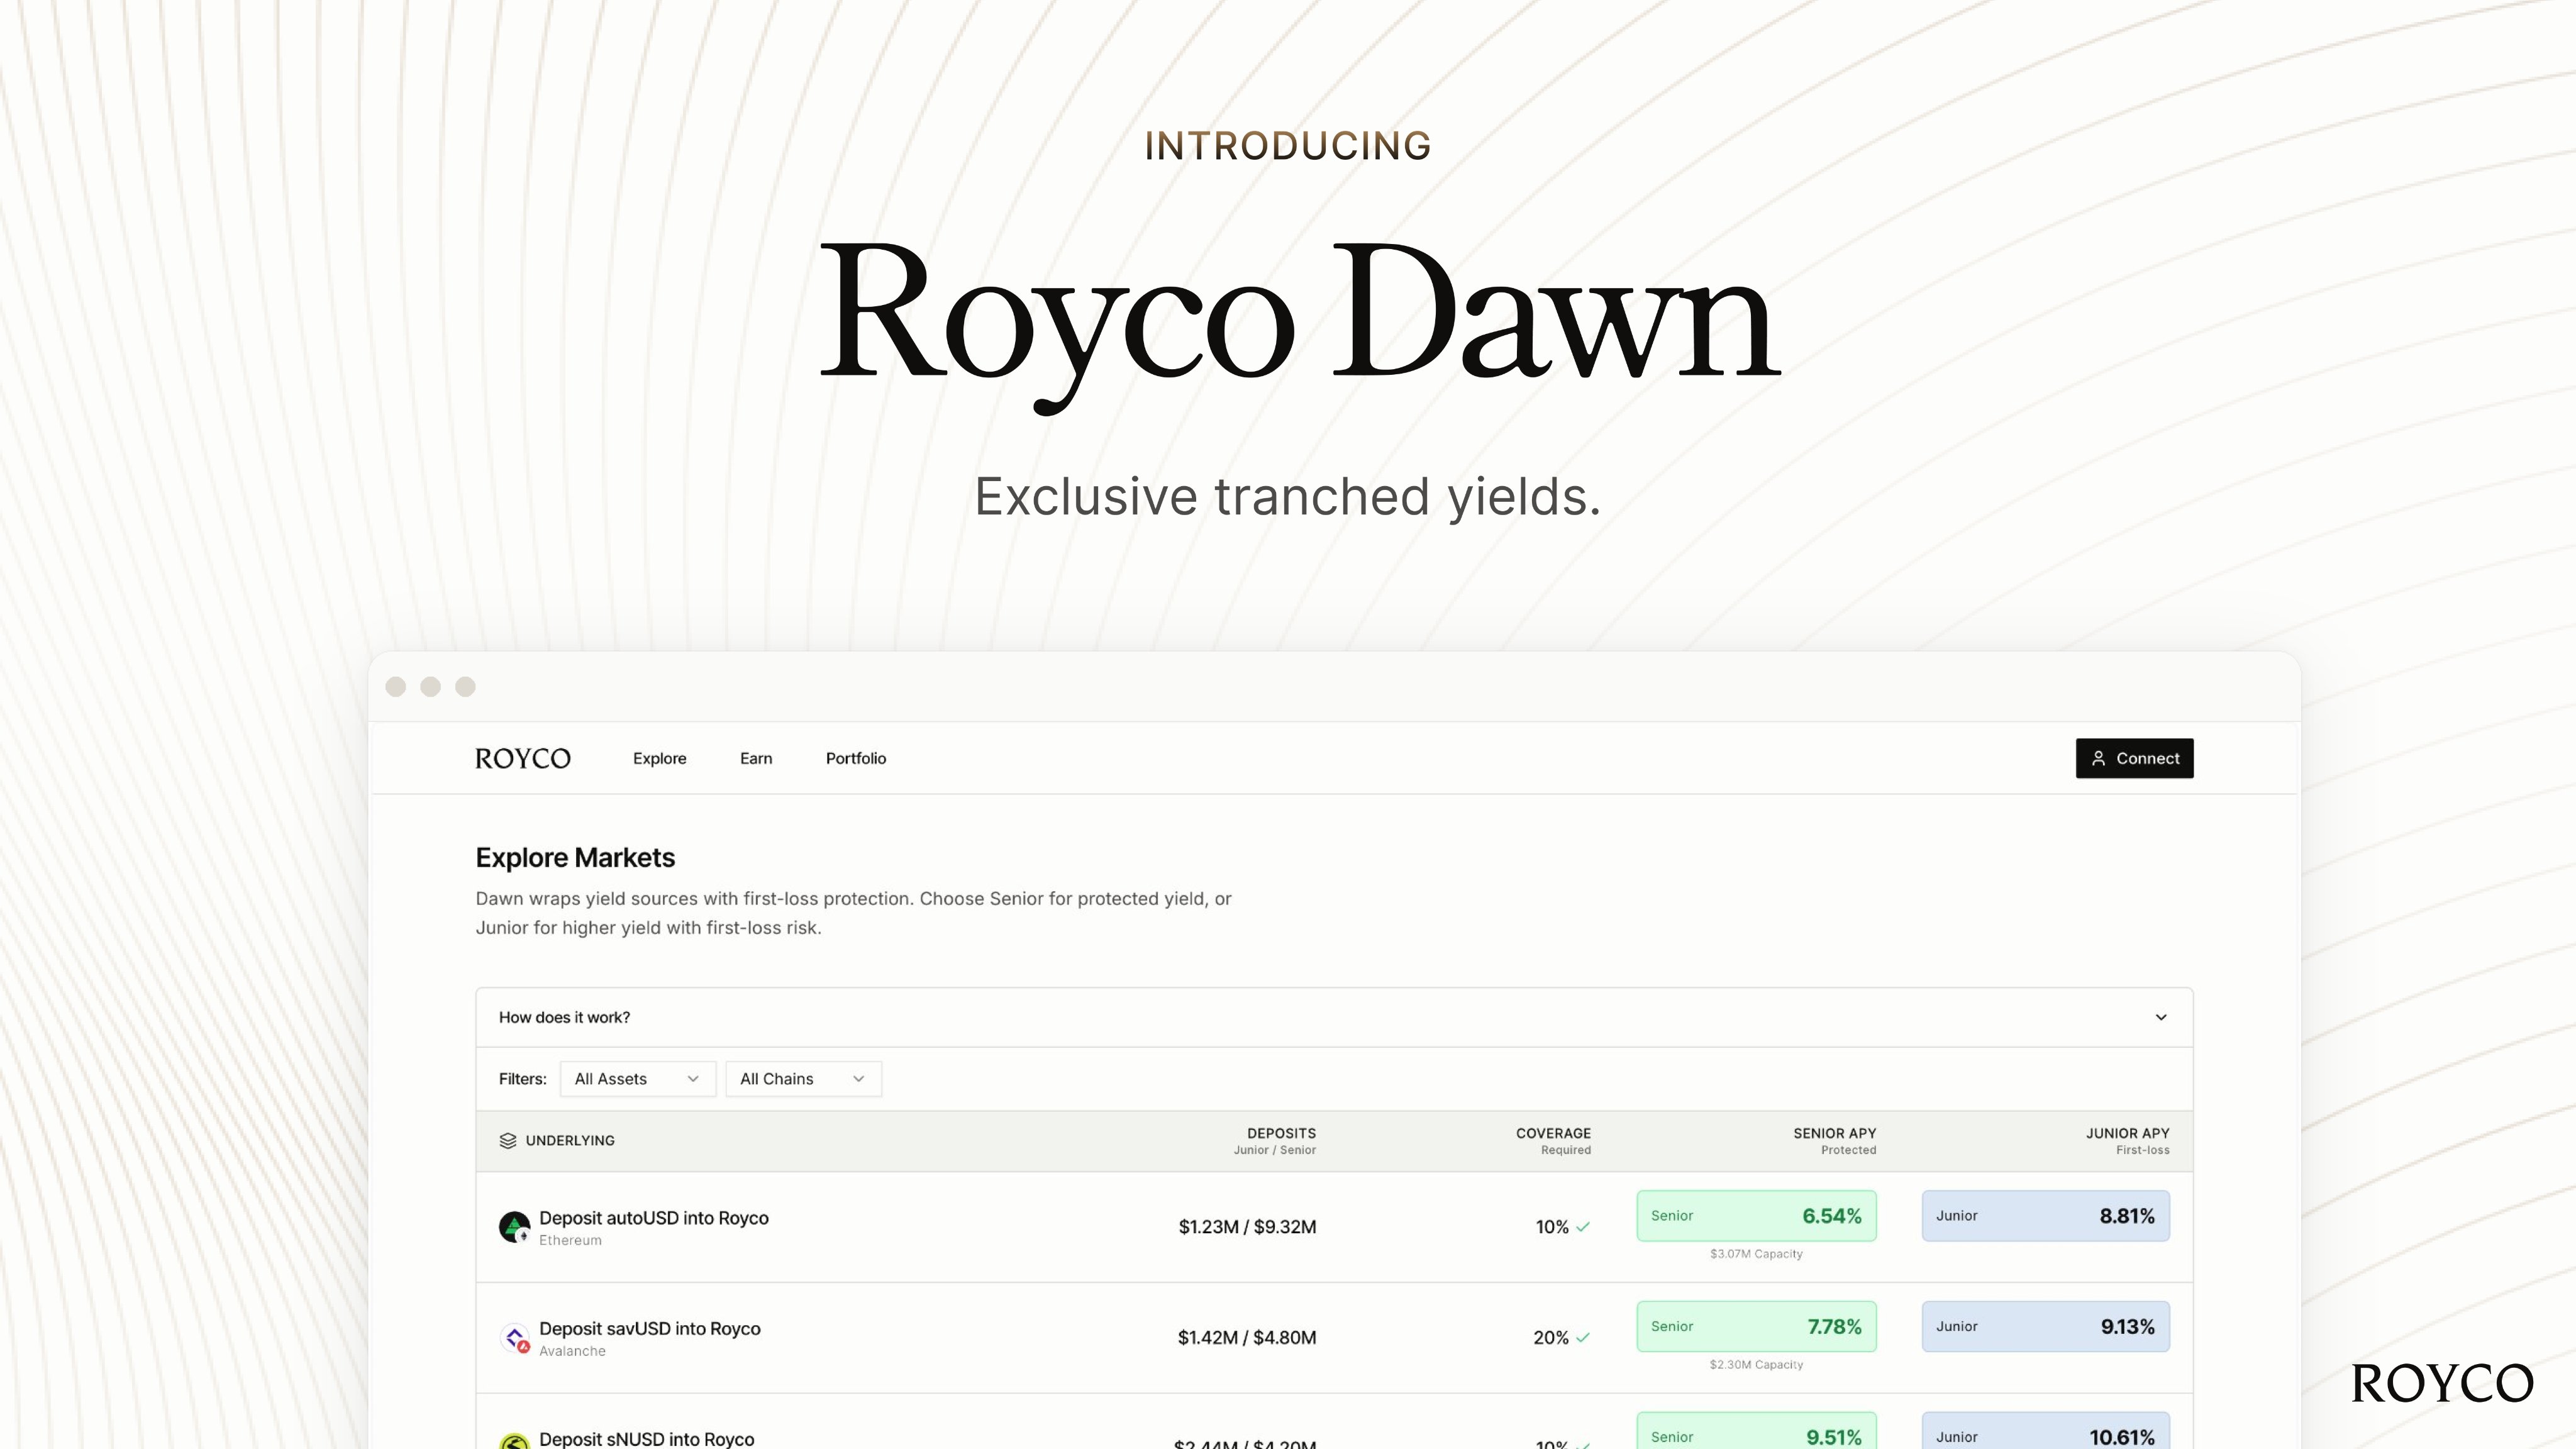The width and height of the screenshot is (2576, 1449).
Task: Choose the Junior 9.13% savUSD tranche
Action: (2045, 1327)
